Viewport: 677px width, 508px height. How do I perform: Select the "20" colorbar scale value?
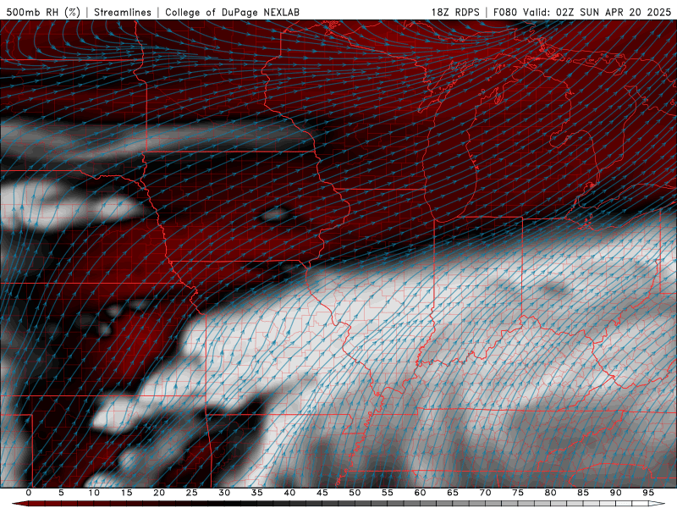click(x=159, y=493)
